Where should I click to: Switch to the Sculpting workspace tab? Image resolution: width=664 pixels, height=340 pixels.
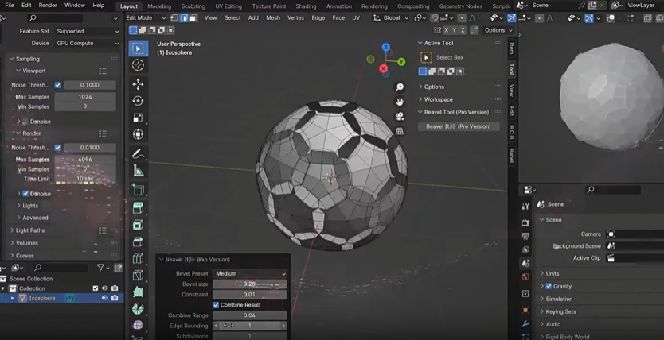193,6
